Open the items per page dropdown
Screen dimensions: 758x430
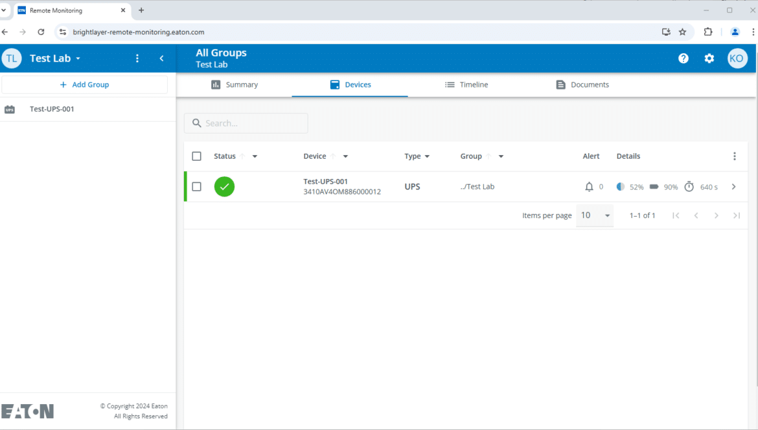click(595, 216)
